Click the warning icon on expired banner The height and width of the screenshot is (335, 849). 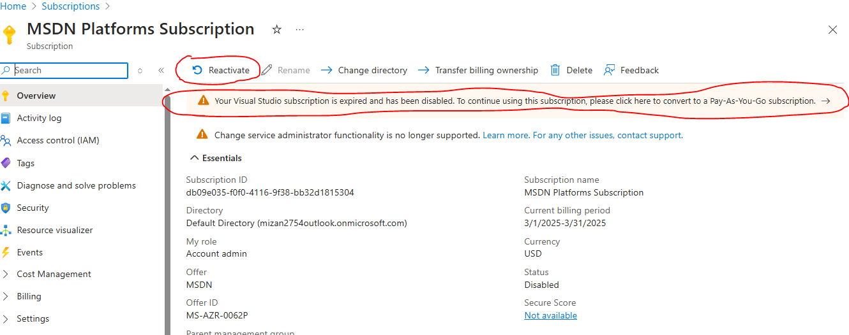coord(203,101)
